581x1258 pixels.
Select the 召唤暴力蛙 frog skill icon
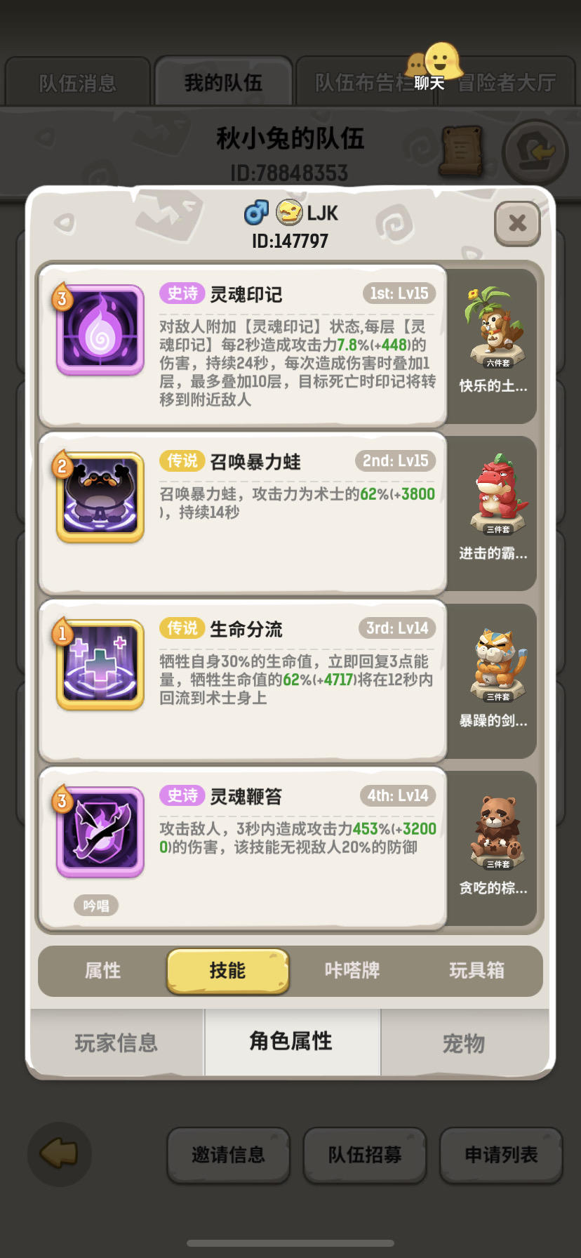coord(100,497)
